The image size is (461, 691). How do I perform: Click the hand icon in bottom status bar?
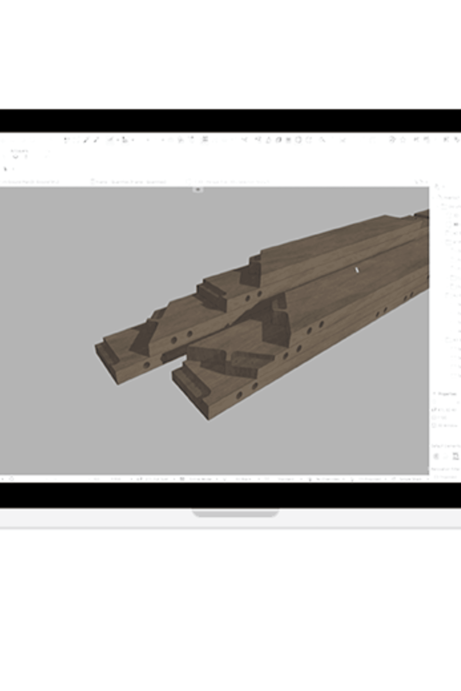click(x=11, y=479)
